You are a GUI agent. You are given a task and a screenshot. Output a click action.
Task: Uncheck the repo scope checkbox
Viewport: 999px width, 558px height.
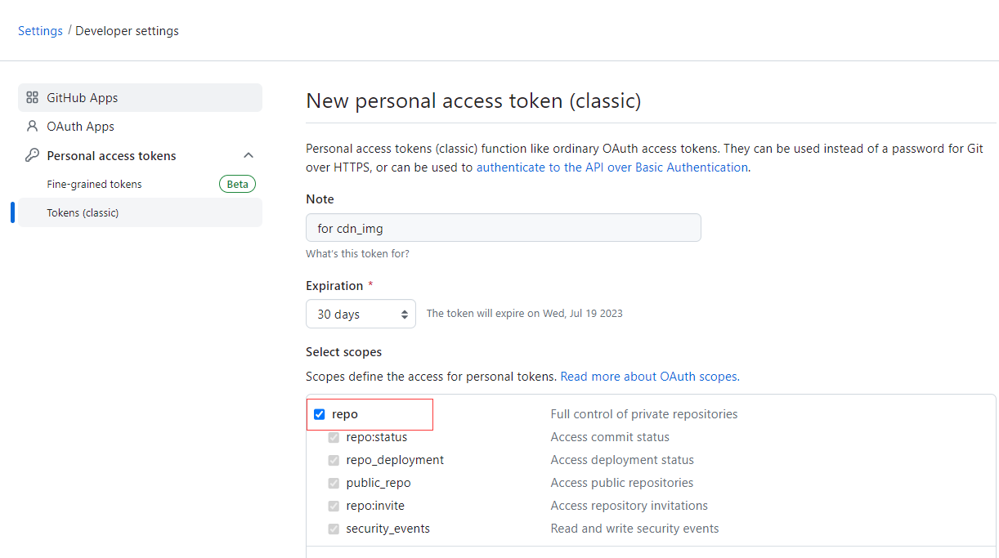320,414
